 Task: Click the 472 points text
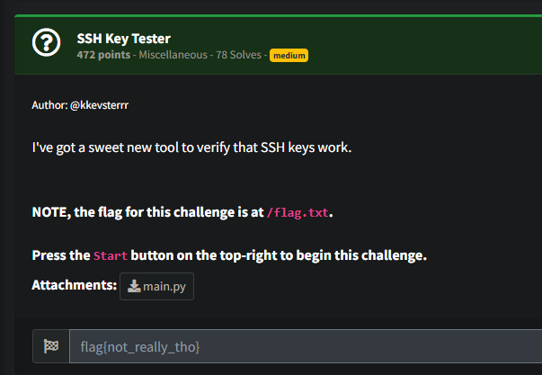click(104, 56)
